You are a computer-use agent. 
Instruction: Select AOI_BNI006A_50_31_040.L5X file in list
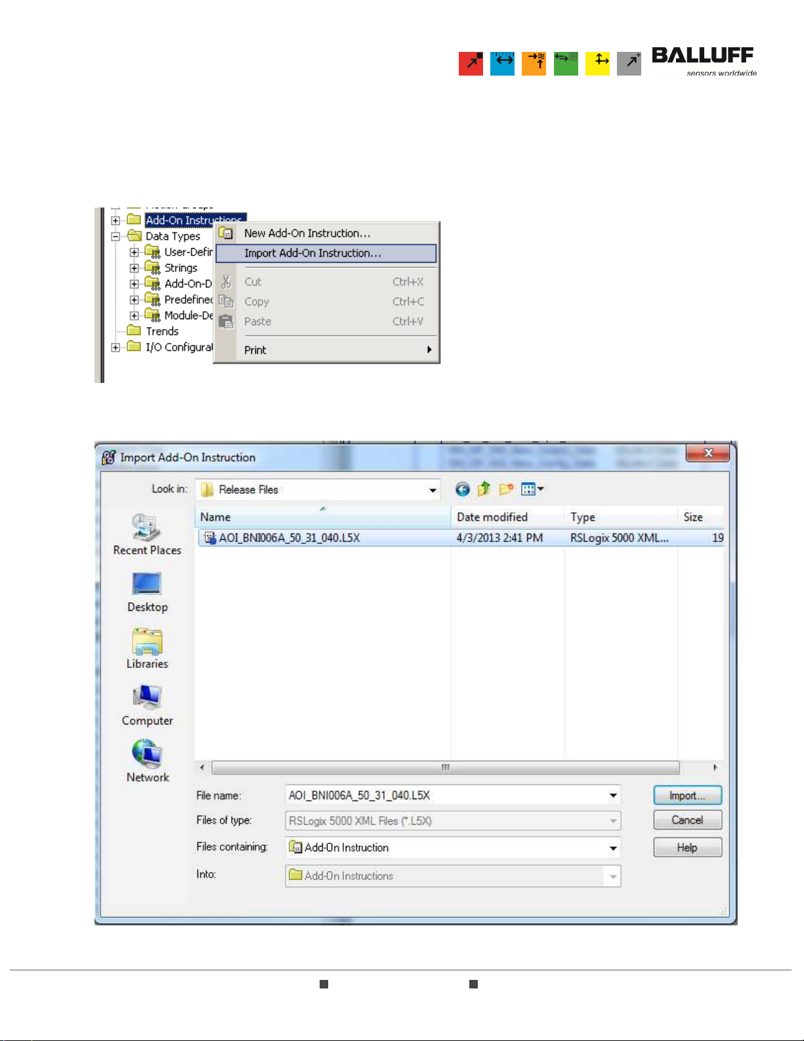[289, 538]
